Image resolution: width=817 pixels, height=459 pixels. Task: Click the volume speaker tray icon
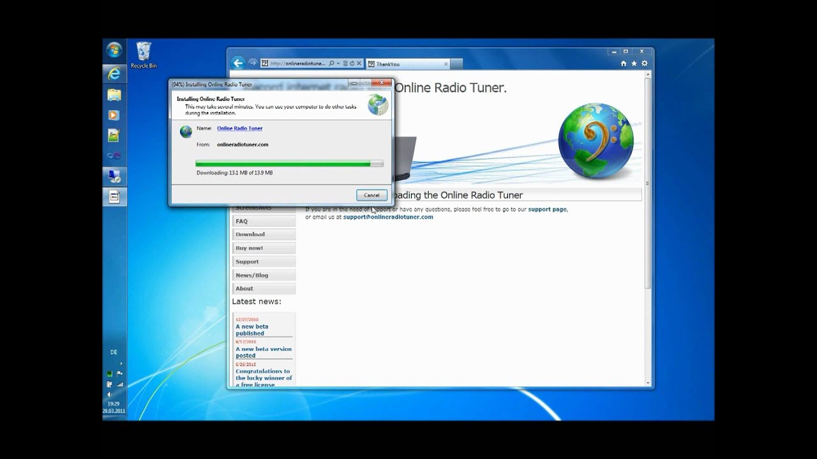109,395
